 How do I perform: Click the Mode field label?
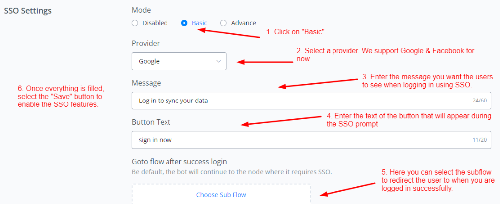pyautogui.click(x=141, y=10)
